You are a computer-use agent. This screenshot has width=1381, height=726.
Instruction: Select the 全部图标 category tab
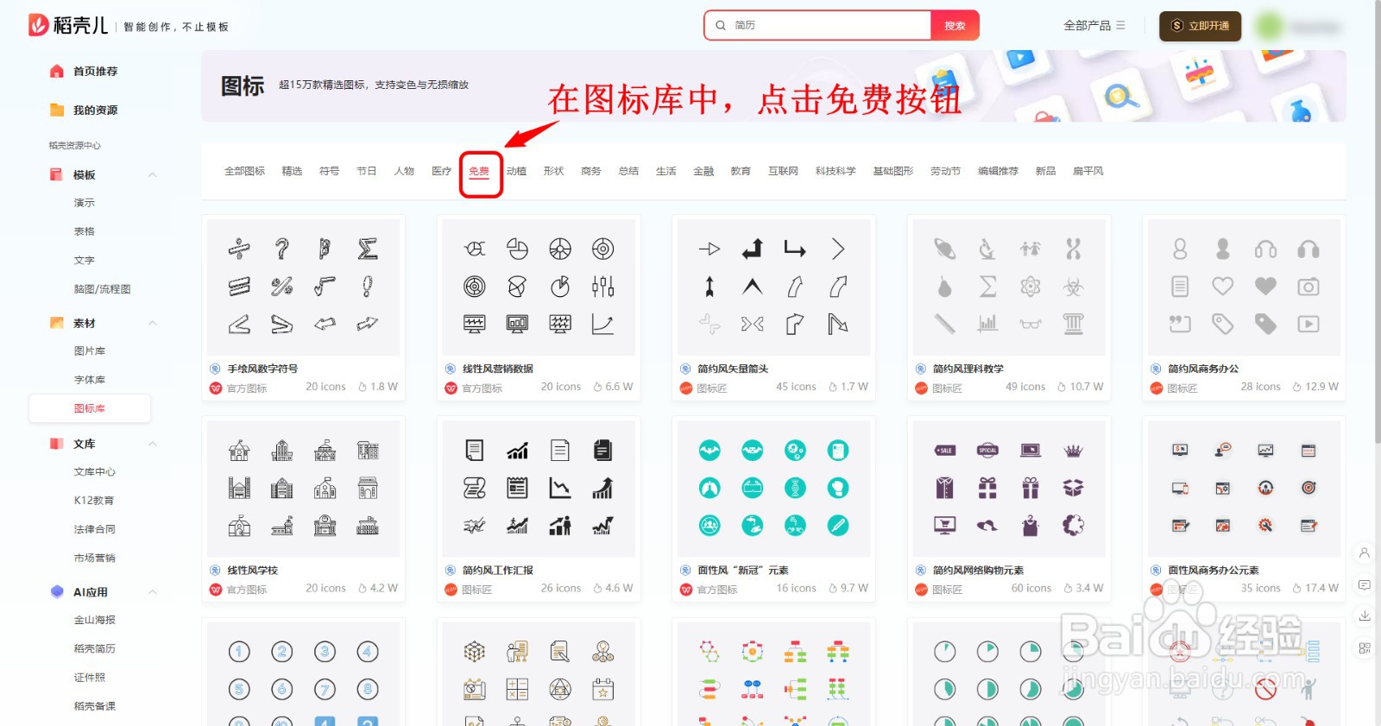pyautogui.click(x=244, y=172)
